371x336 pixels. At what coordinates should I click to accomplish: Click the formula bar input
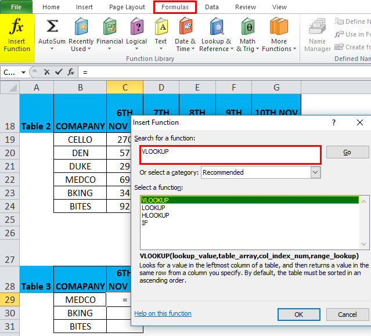click(x=225, y=72)
